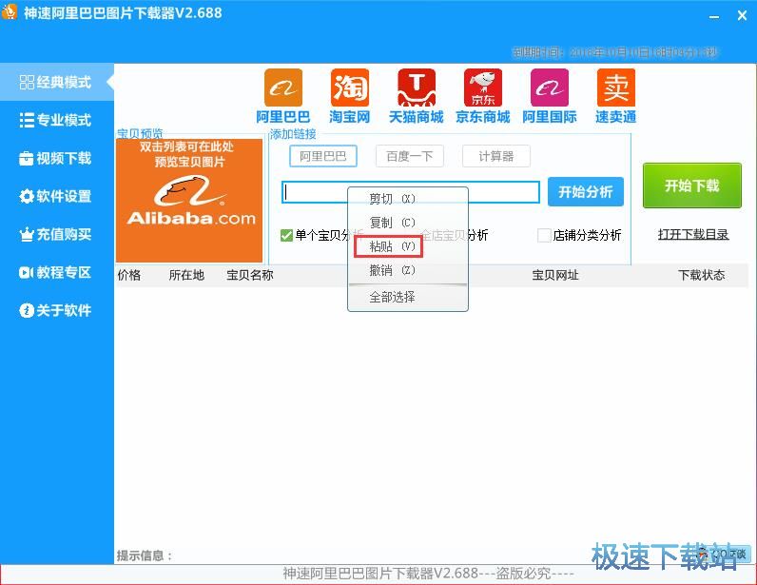Open 关于软件 in sidebar

point(55,310)
